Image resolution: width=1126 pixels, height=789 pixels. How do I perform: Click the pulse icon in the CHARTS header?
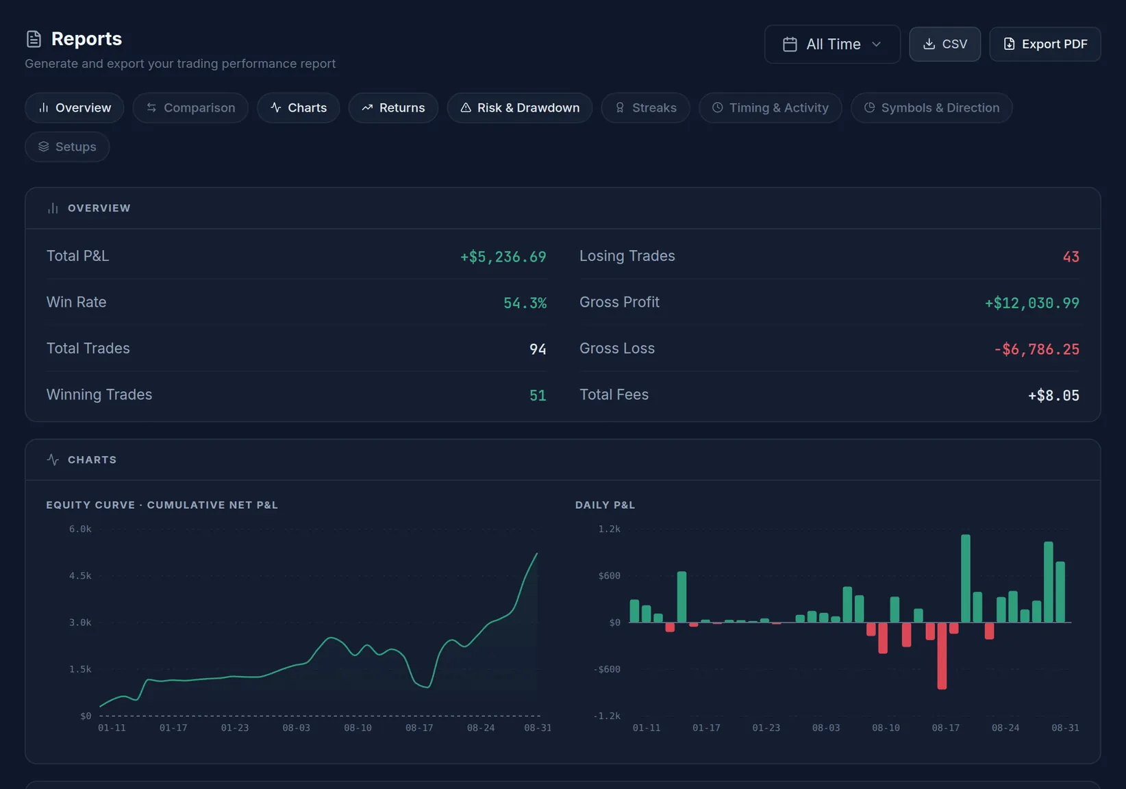click(53, 460)
